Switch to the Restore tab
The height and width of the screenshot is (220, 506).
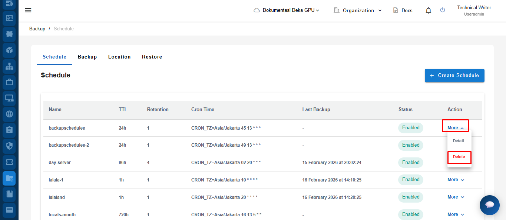pos(152,57)
